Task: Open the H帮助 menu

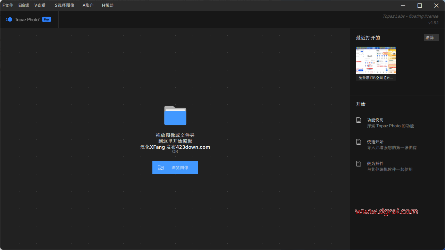Action: click(108, 6)
